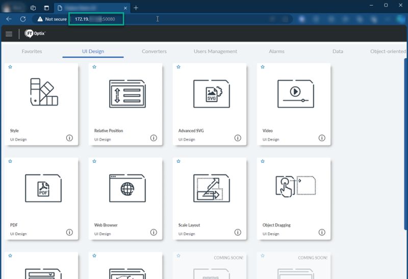Switch to the Data tab
This screenshot has width=408, height=279.
coord(338,51)
